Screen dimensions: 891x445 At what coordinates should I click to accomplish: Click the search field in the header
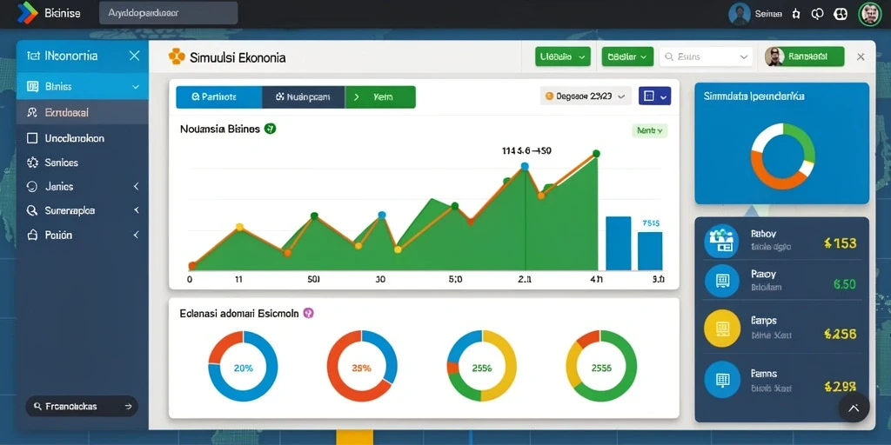(706, 56)
